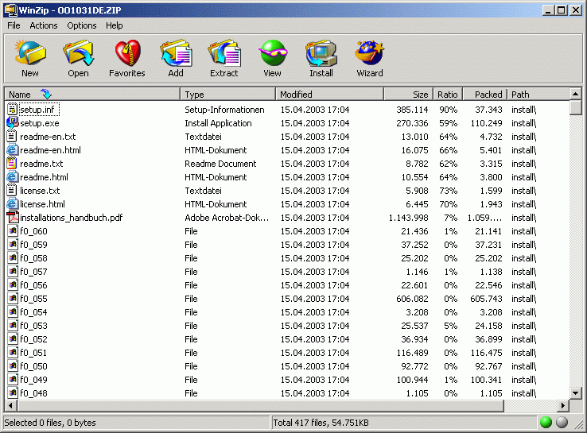Screen dimensions: 587x433
Task: Click the vertical scrollbar up arrow
Action: [575, 94]
